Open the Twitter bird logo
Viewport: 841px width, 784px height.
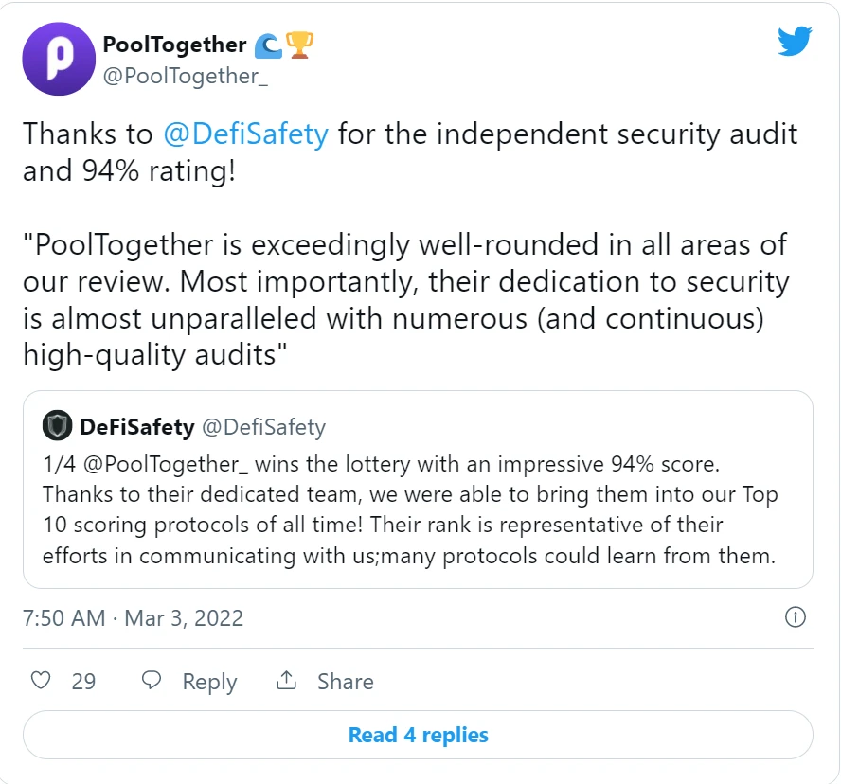pyautogui.click(x=795, y=41)
